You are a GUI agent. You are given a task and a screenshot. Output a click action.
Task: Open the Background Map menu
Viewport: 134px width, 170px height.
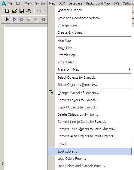98,3
